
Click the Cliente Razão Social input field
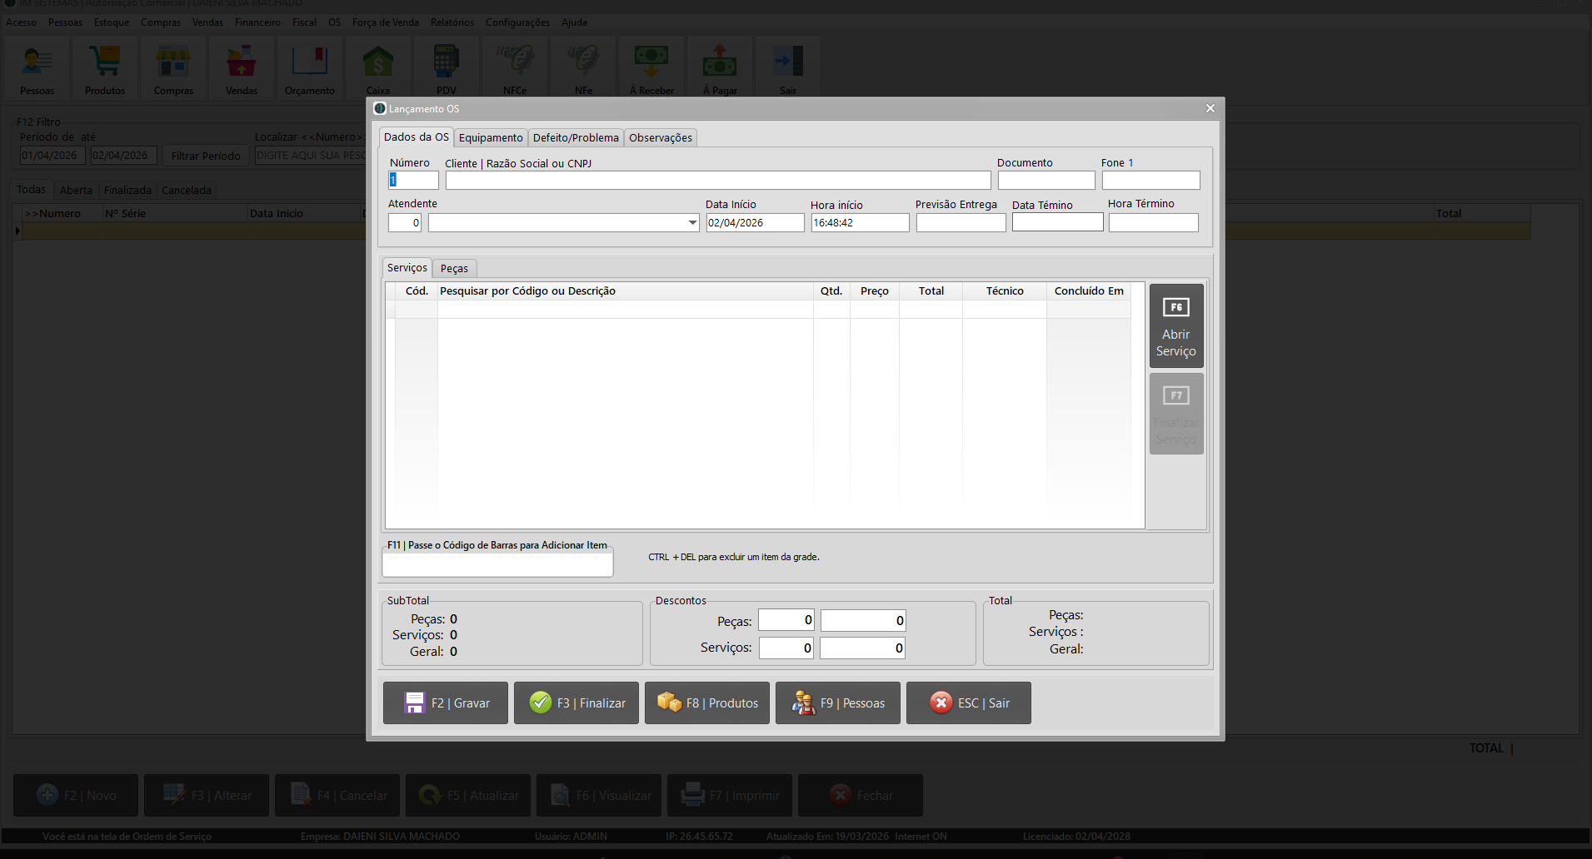click(x=717, y=181)
